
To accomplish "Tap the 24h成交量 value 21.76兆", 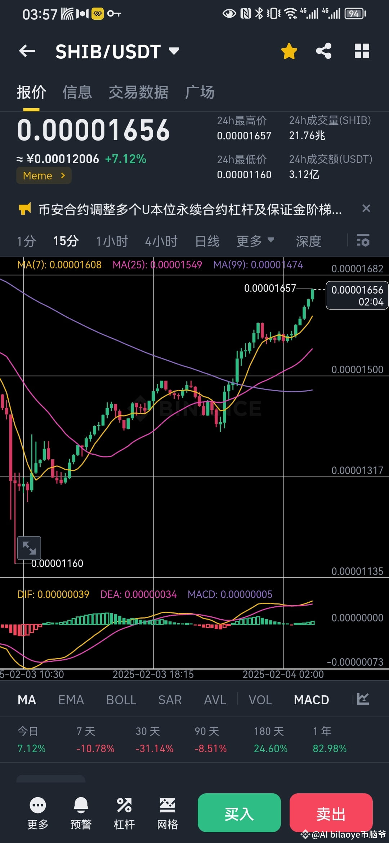I will coord(307,135).
